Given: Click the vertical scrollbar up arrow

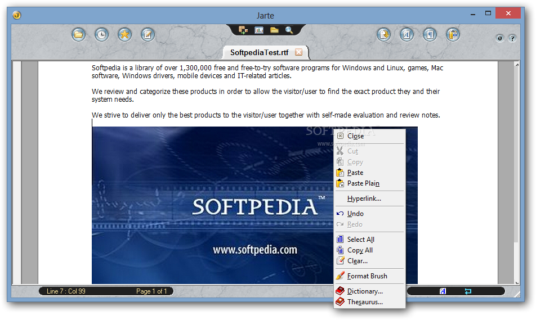Looking at the screenshot, I should [x=517, y=65].
